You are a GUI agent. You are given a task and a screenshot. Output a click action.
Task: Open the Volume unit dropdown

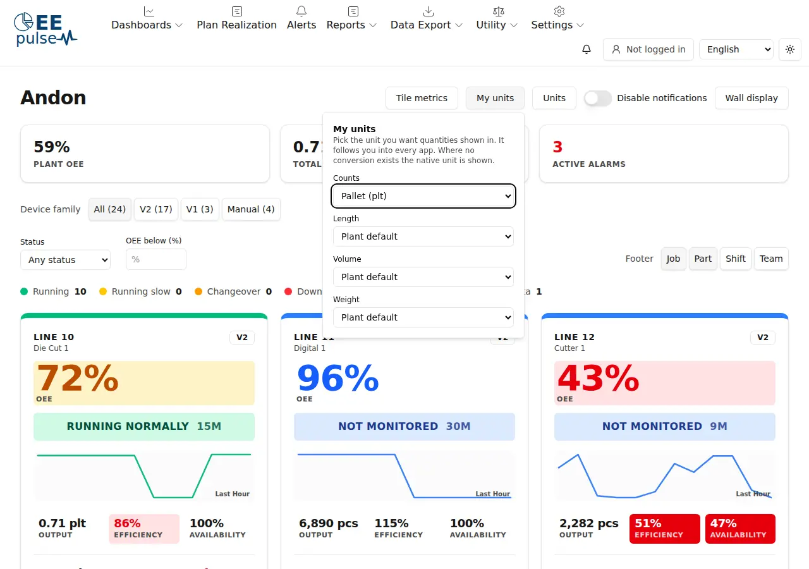(423, 277)
